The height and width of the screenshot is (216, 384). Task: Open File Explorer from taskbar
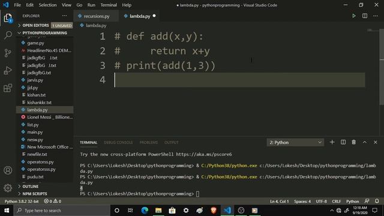(158, 211)
